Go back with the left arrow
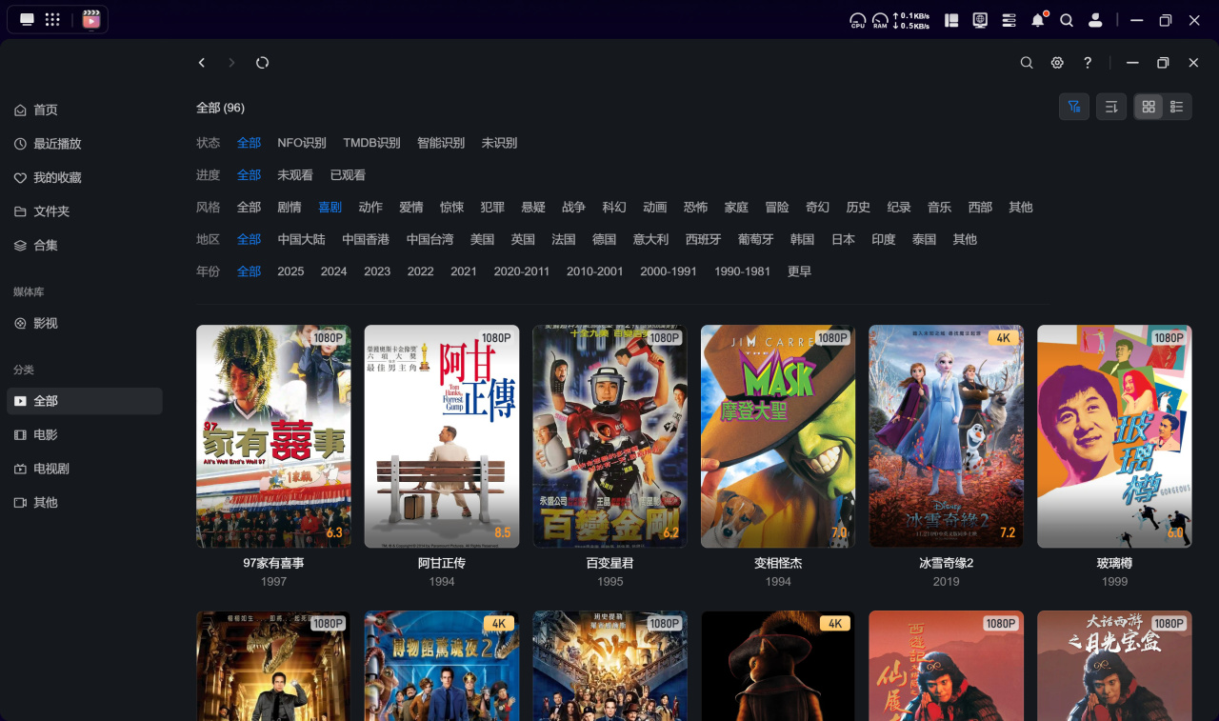 [x=202, y=63]
